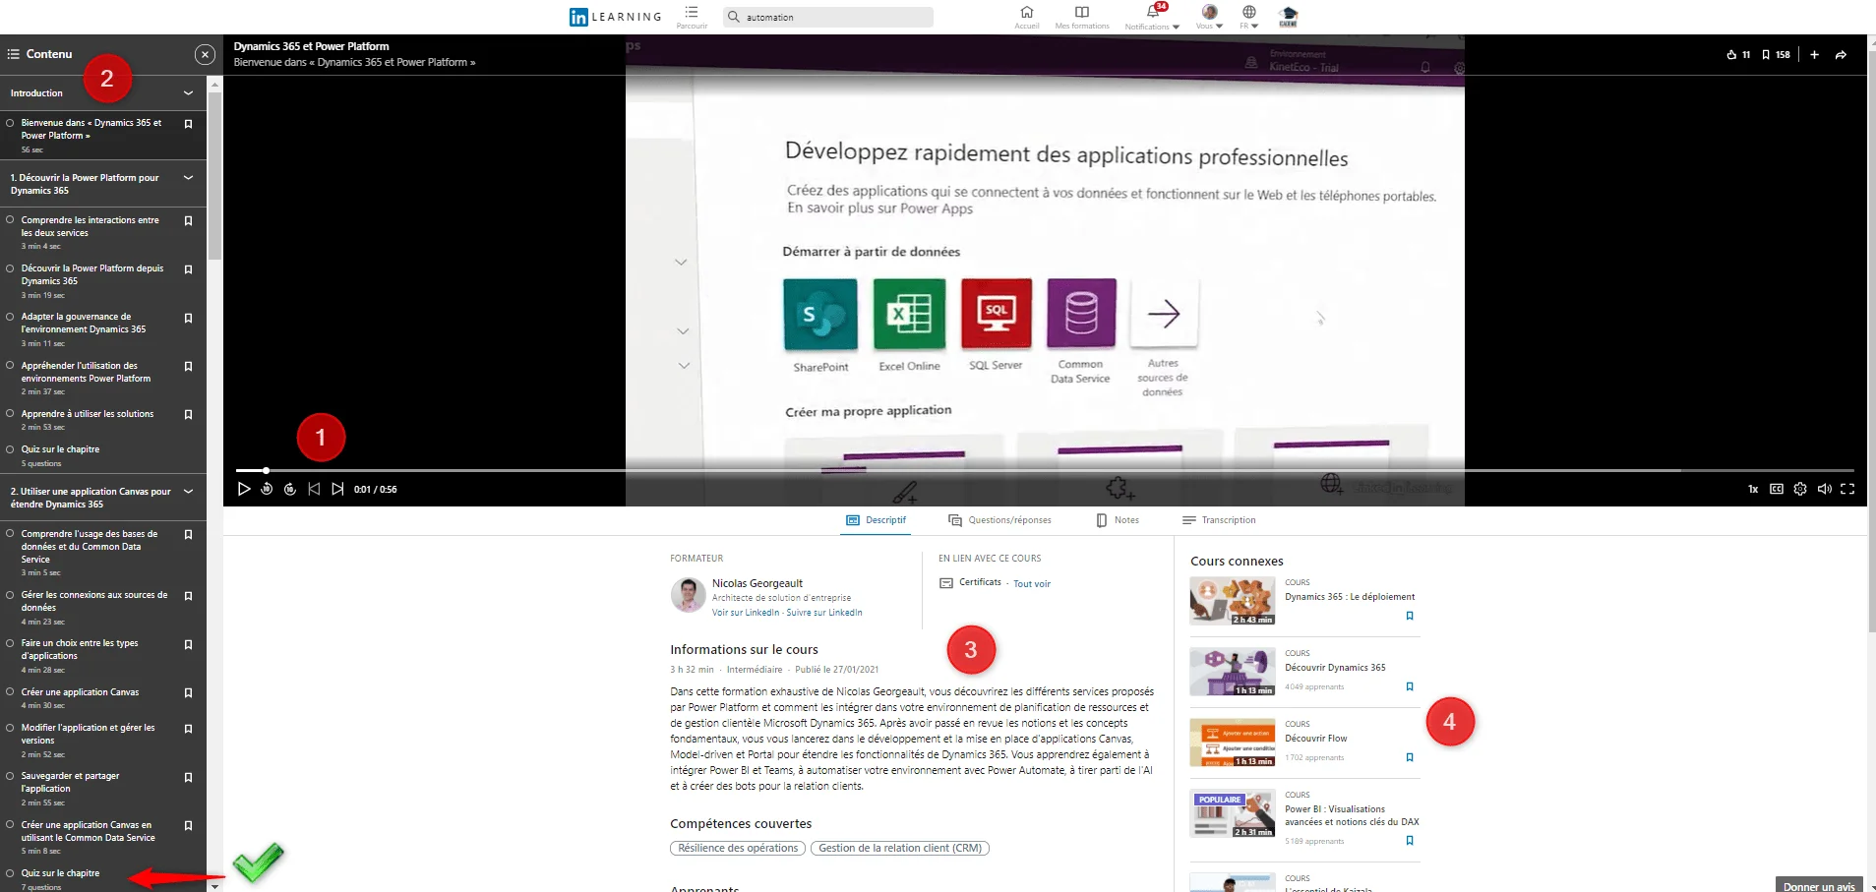
Task: Mute the video volume
Action: pos(1824,489)
